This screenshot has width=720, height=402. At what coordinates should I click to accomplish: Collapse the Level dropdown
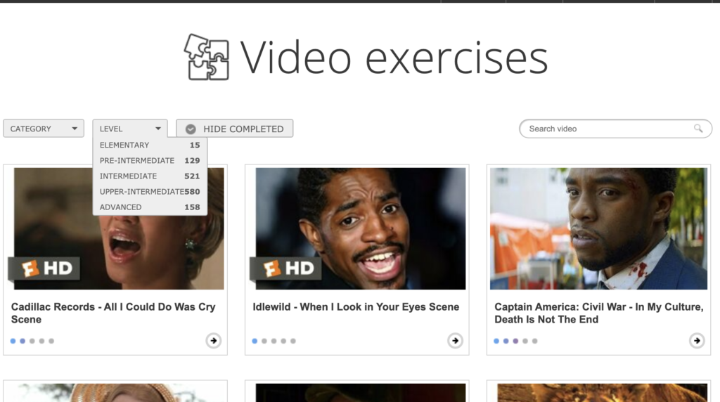[130, 129]
